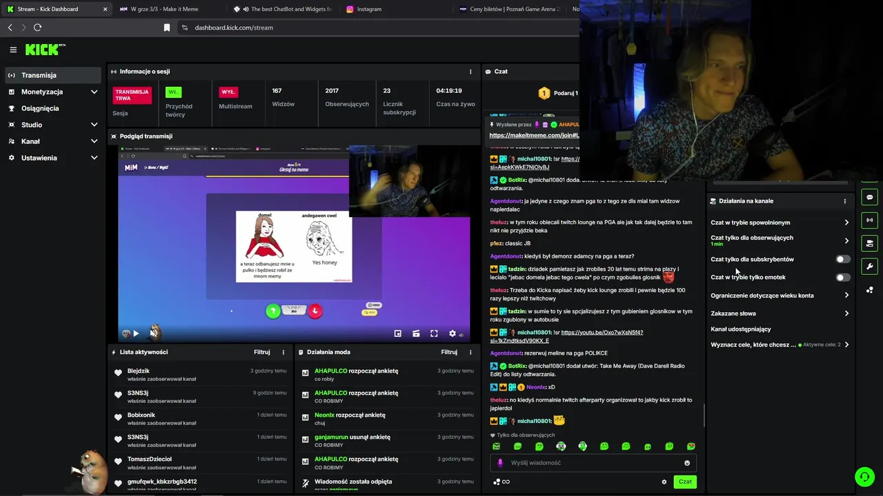Image resolution: width=883 pixels, height=496 pixels.
Task: Open the three-dot menu of Działania na kanale
Action: pos(844,201)
